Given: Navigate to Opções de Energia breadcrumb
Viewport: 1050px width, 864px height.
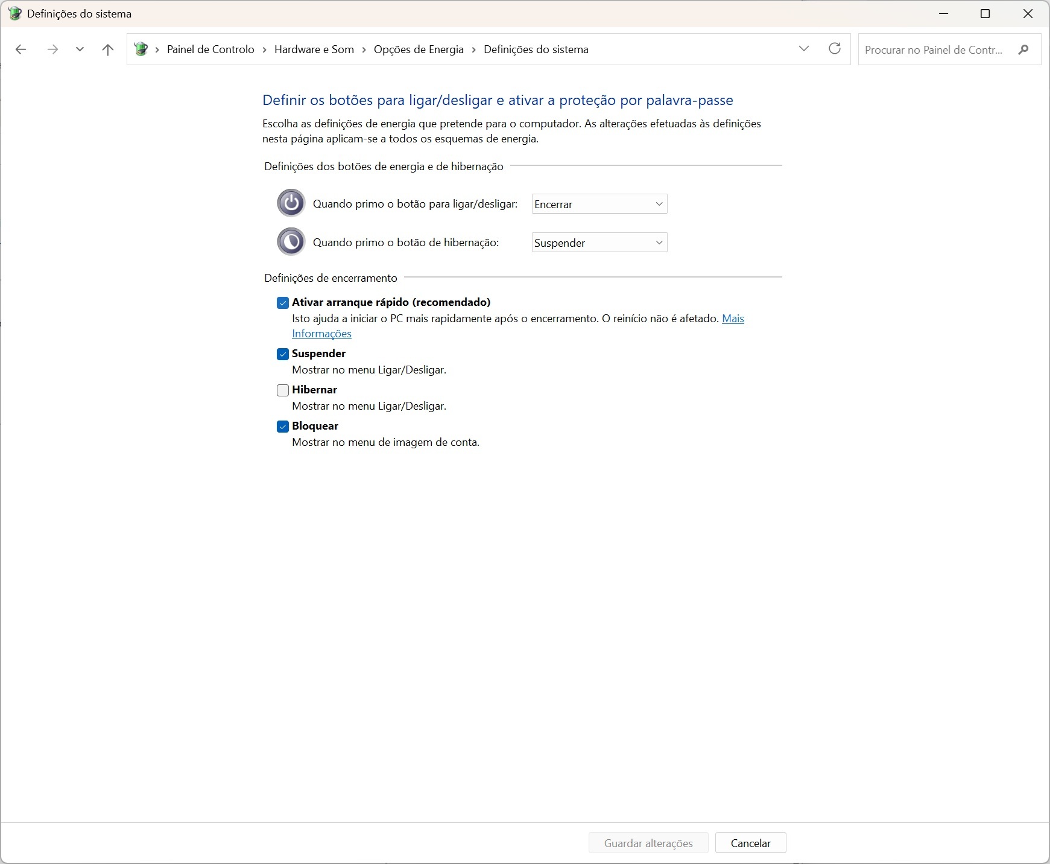Looking at the screenshot, I should point(419,49).
